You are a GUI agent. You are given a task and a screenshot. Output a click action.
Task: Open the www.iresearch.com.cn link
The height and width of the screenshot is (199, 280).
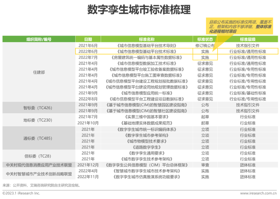click(258, 193)
